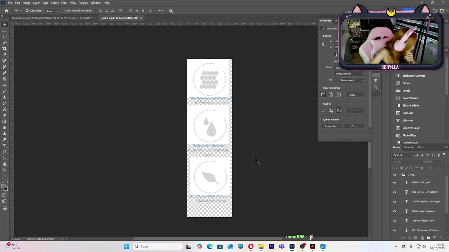Add layer style fx icon
Viewport: 449px width, 252px height.
tap(409, 238)
